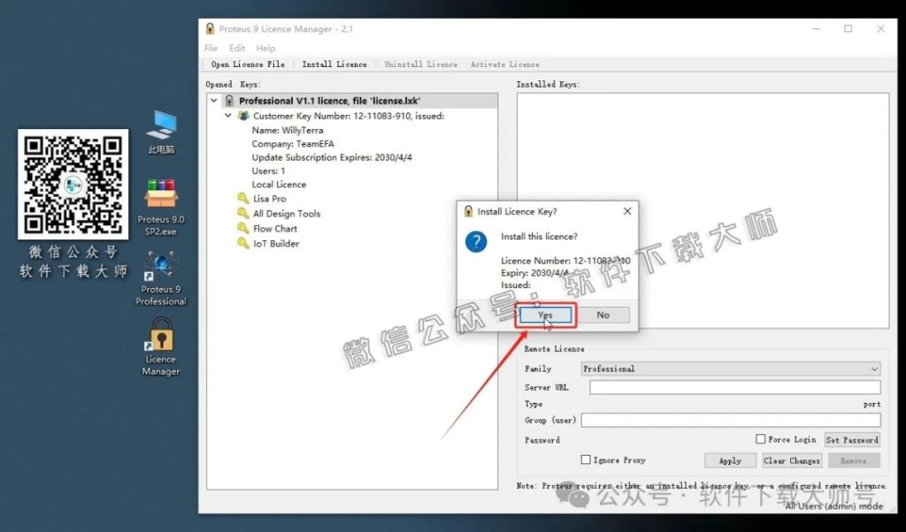Decline the licence install with No
The height and width of the screenshot is (532, 906).
pyautogui.click(x=603, y=315)
